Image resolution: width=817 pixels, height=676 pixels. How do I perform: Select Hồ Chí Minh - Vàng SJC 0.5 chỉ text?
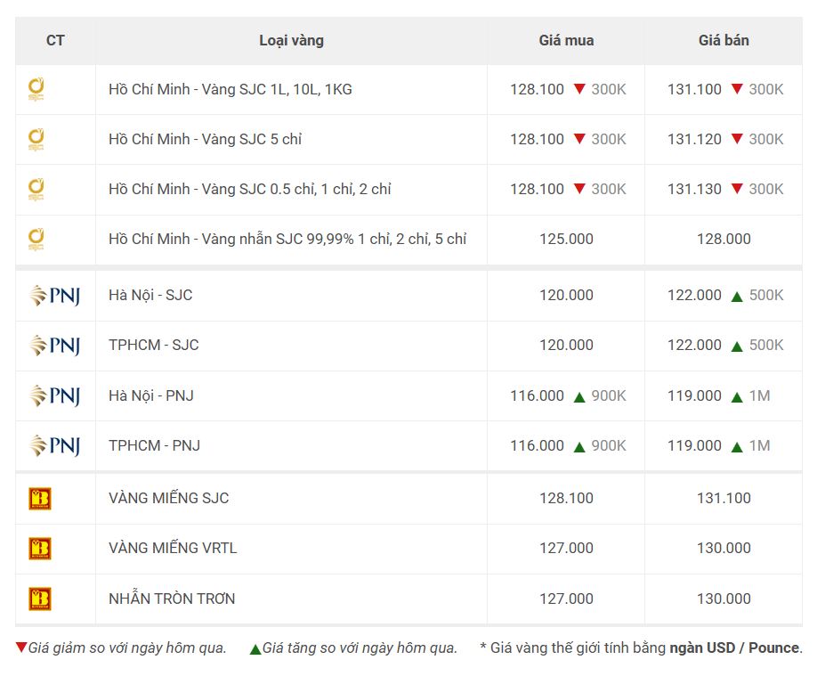(x=249, y=189)
